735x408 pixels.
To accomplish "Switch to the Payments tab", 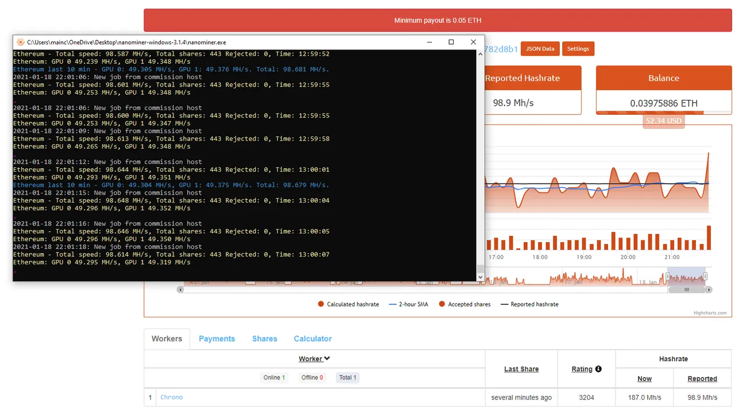I will 216,339.
